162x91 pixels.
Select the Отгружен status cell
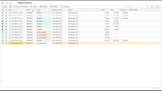click(44, 29)
